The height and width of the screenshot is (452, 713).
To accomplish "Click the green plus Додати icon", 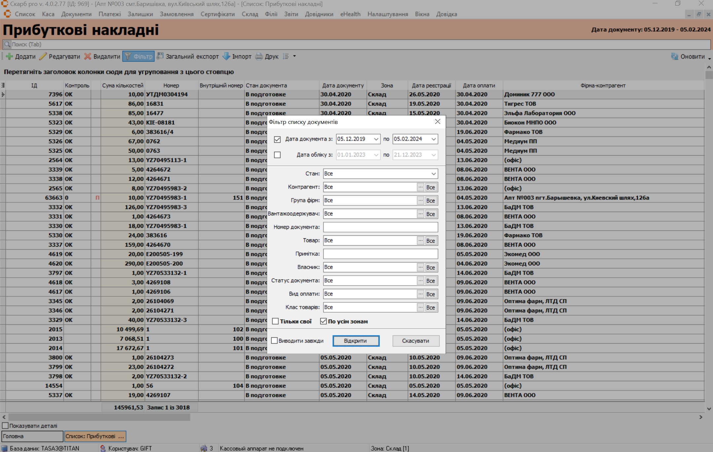I will click(10, 56).
